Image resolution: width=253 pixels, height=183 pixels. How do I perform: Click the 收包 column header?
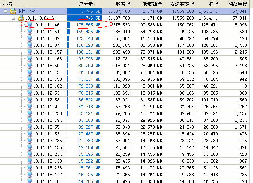209,4
